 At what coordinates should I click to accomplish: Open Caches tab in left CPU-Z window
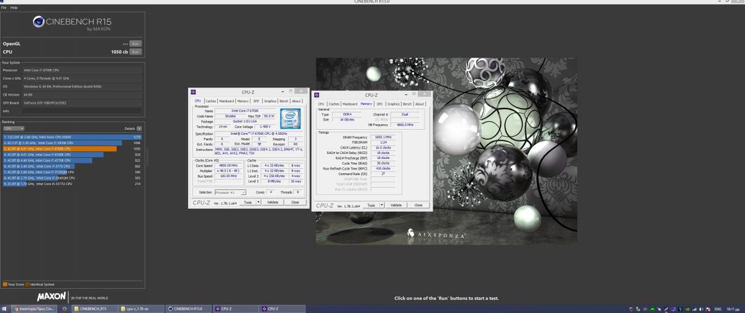point(211,101)
